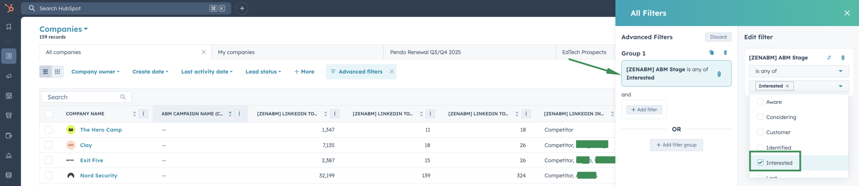Delete Group 1 using trash icon
This screenshot has height=186, width=859.
tap(725, 53)
